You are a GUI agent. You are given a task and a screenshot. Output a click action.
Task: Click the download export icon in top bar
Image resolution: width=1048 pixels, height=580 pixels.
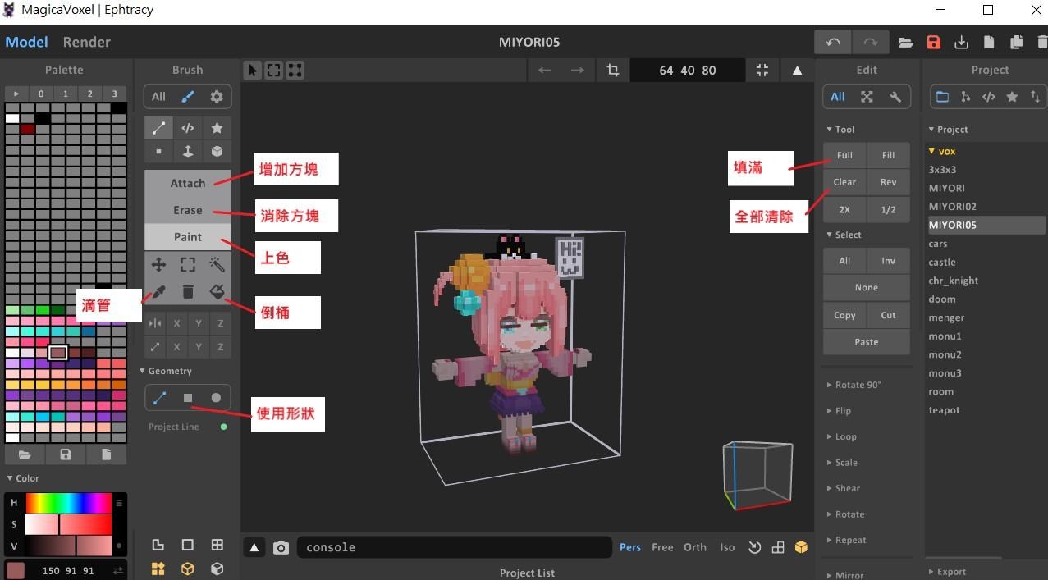click(x=962, y=43)
